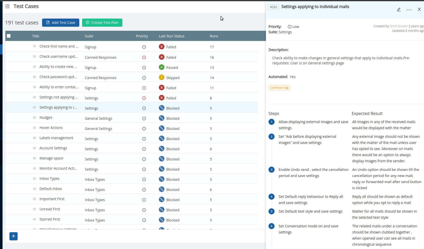
Task: Click Passed status icon for Ability to create new
Action: [162, 67]
